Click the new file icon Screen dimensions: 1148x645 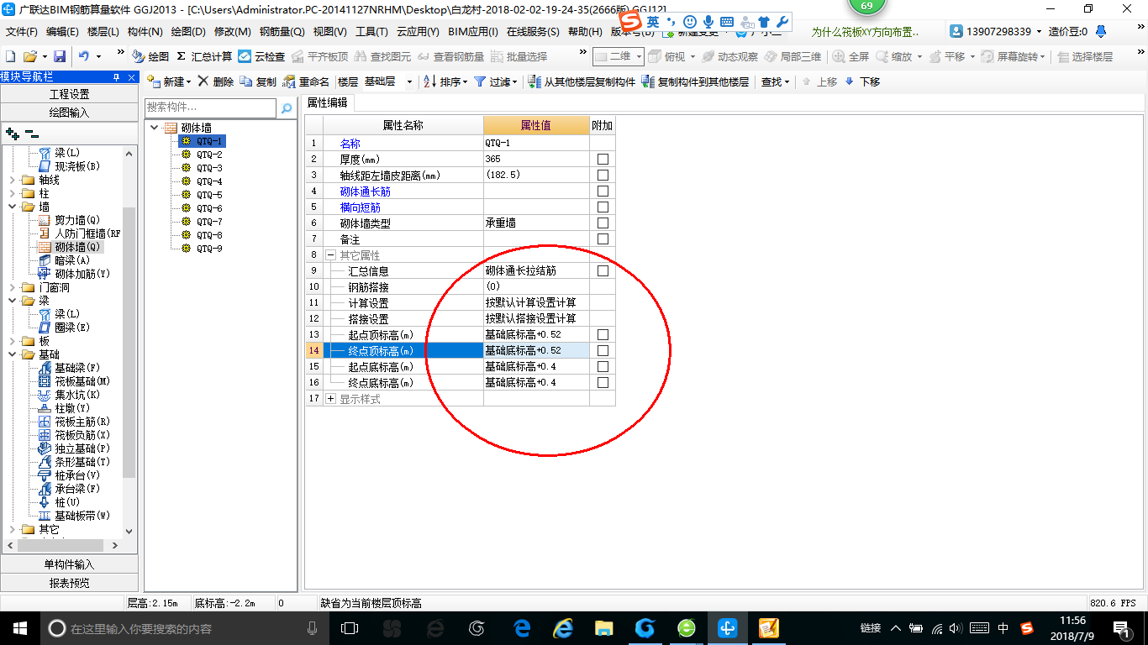tap(10, 56)
